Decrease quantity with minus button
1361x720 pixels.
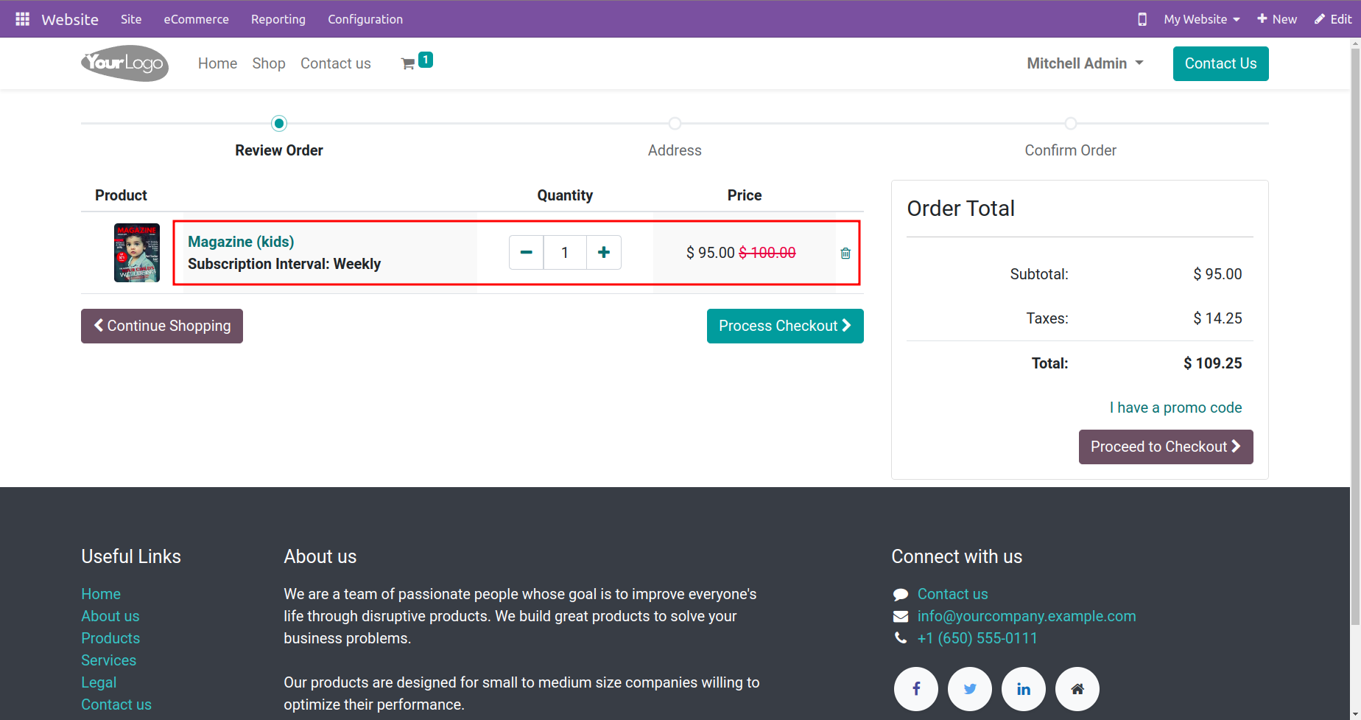pyautogui.click(x=526, y=253)
